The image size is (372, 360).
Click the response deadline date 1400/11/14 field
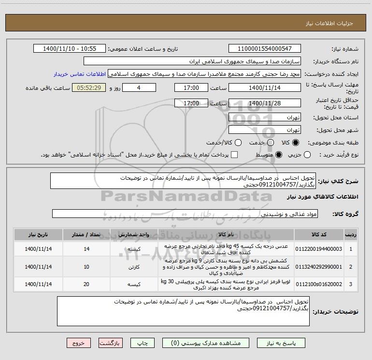coord(264,87)
